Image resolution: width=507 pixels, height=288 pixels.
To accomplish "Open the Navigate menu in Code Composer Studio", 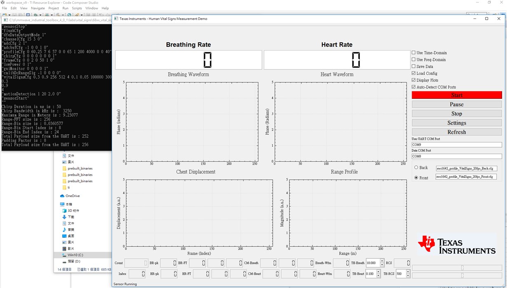I will pos(38,8).
